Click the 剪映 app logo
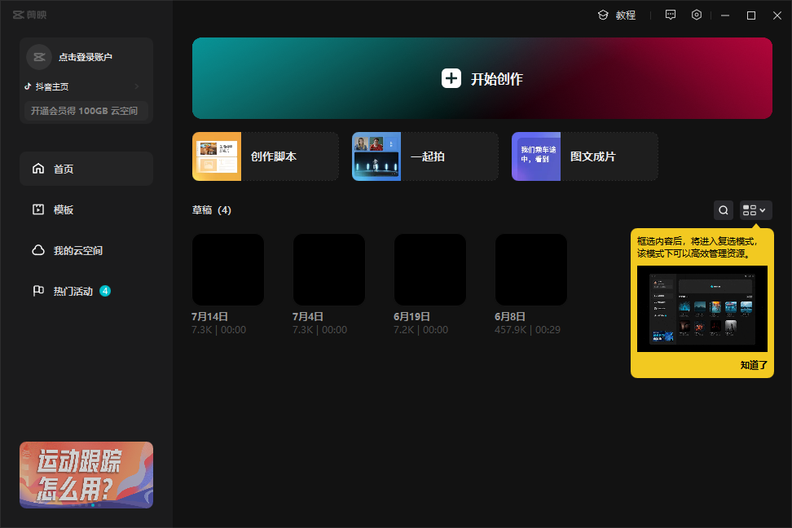 [29, 15]
